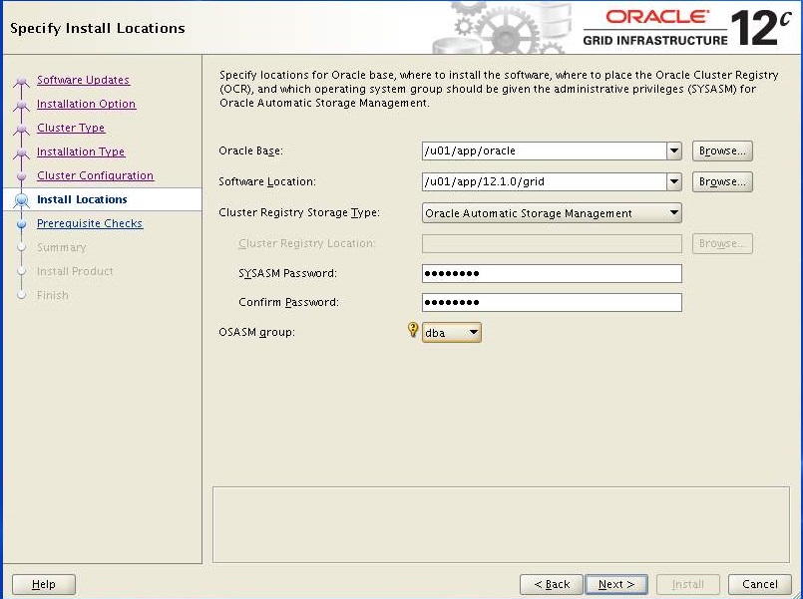Image resolution: width=803 pixels, height=599 pixels.
Task: Open the Cluster Registry Storage Type dropdown
Action: [x=552, y=213]
